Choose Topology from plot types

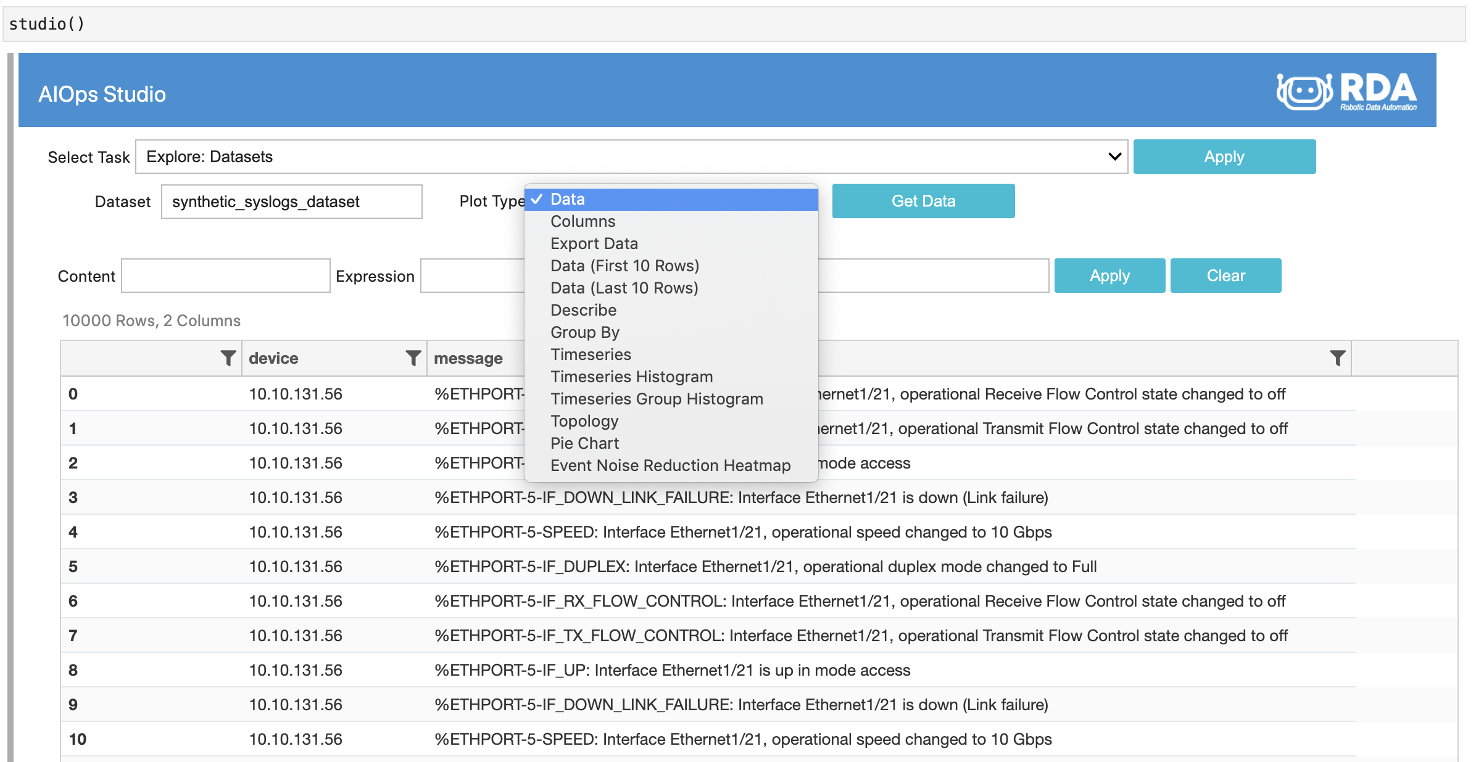(x=584, y=421)
